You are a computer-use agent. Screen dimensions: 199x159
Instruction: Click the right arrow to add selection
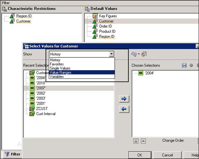coord(124,99)
